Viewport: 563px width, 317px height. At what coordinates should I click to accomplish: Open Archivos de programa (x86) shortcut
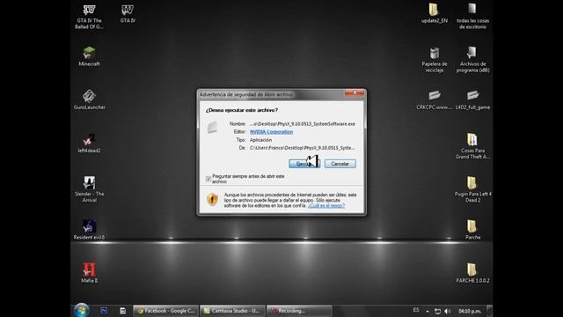(472, 60)
